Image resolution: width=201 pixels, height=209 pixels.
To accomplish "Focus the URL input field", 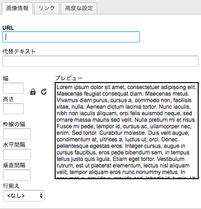I will [71, 37].
